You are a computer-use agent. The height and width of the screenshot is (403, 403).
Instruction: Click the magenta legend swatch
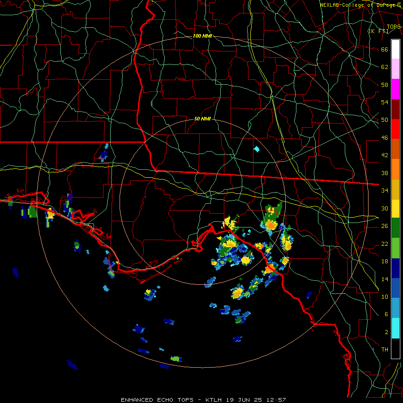coord(395,89)
